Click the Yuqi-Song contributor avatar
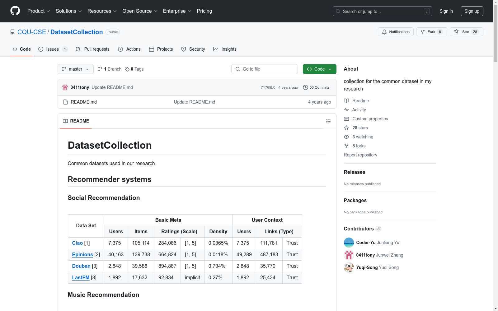498x311 pixels. pyautogui.click(x=349, y=267)
